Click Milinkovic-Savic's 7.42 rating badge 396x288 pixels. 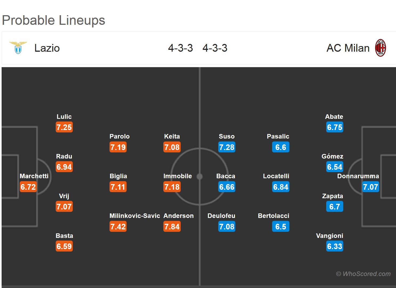coord(118,227)
